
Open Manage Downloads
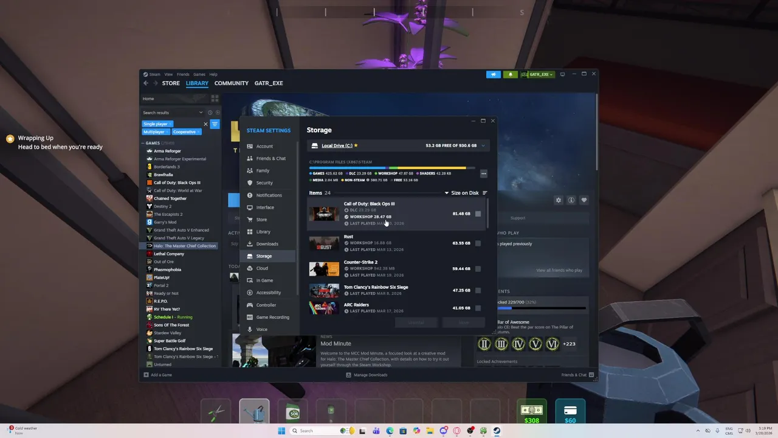367,375
